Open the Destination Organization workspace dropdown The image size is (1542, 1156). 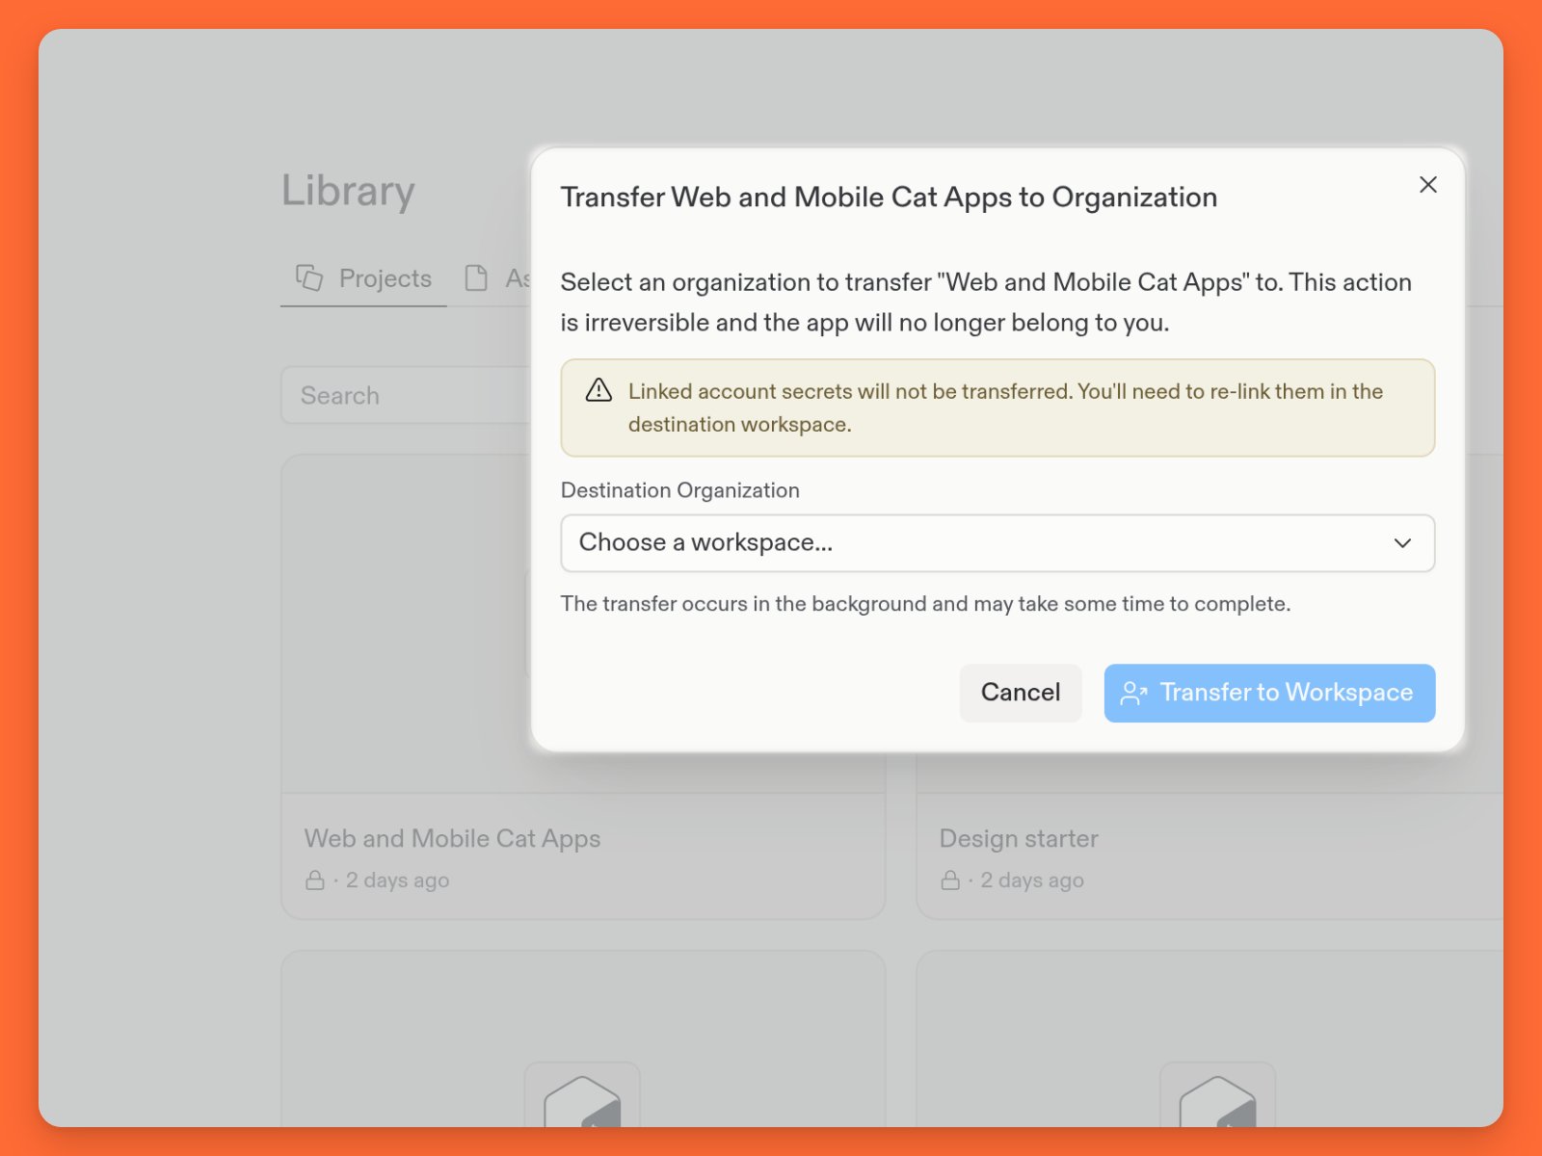[997, 543]
